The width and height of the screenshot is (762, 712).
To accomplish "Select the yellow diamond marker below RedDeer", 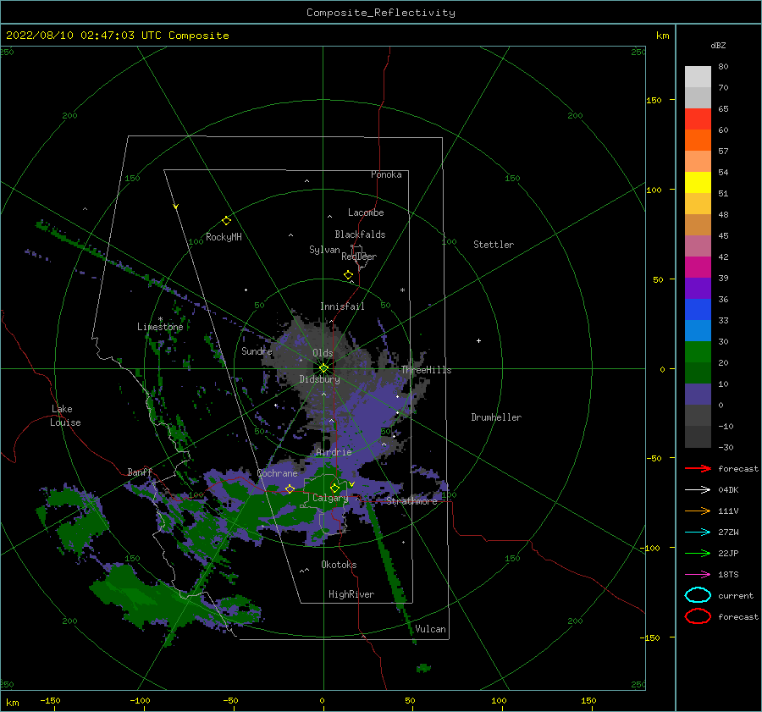I will (349, 275).
